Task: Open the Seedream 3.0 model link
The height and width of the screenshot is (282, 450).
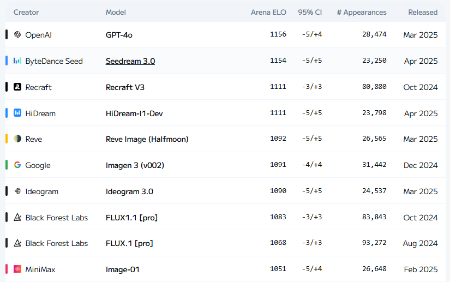Action: [130, 61]
